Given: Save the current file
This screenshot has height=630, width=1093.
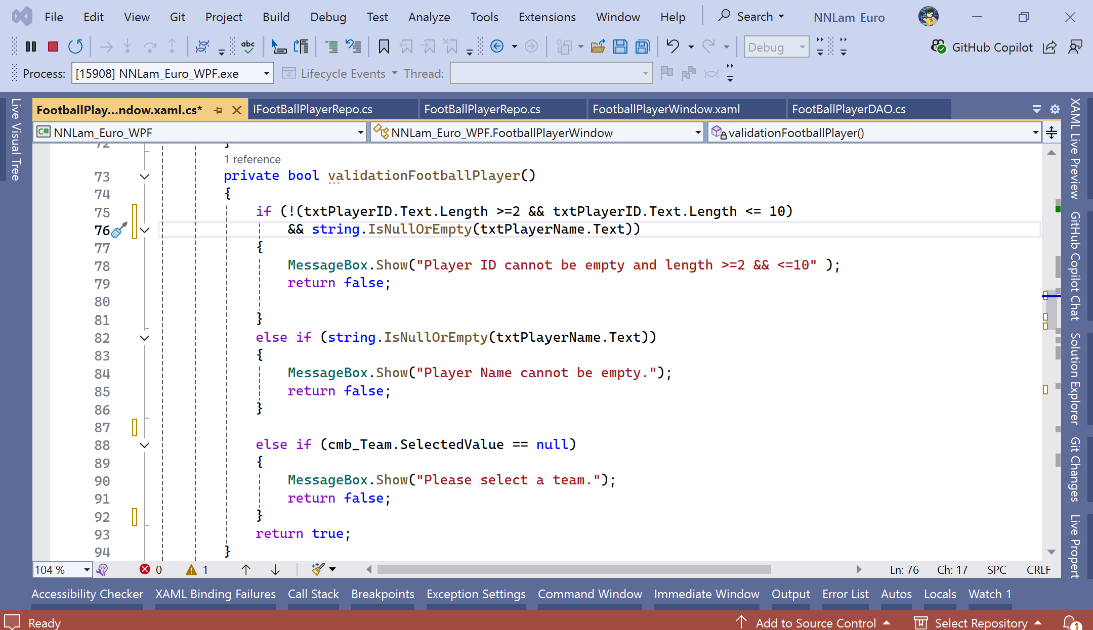Looking at the screenshot, I should 620,47.
